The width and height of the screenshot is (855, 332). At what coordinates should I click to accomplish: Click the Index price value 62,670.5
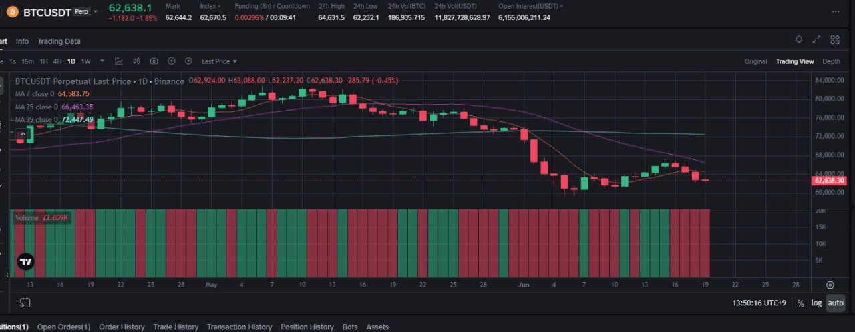click(213, 17)
